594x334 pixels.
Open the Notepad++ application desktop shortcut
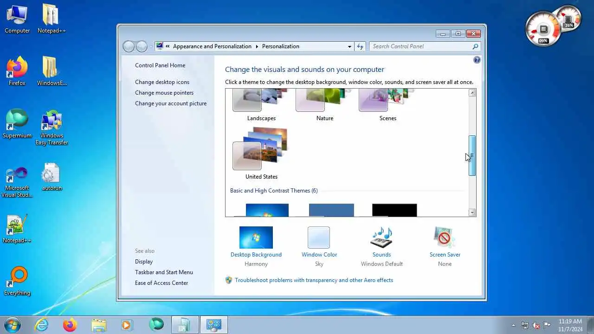(17, 229)
